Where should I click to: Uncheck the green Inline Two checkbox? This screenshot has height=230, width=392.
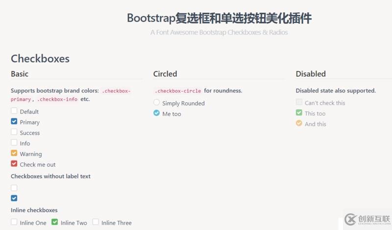click(54, 222)
